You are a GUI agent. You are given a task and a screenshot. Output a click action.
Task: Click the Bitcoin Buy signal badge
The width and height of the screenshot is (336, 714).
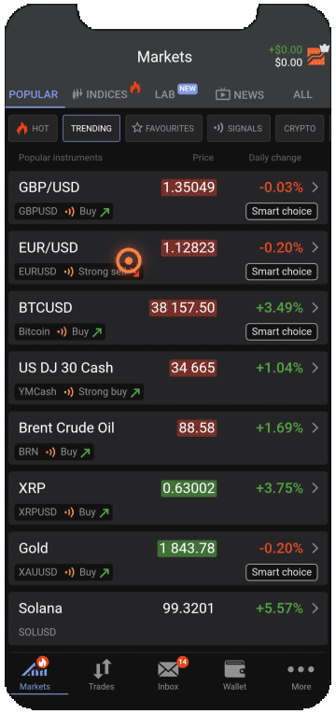pos(60,331)
